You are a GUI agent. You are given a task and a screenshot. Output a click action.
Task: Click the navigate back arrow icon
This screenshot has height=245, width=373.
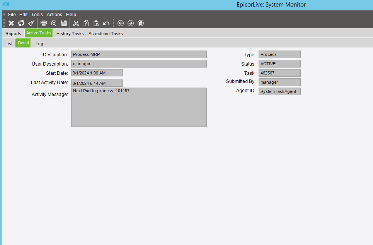pyautogui.click(x=120, y=23)
